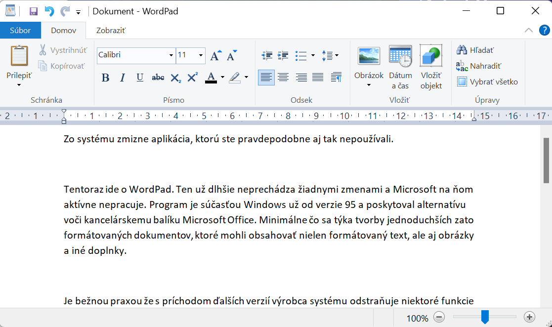Switch to the Domov tab
This screenshot has height=327, width=552.
tap(63, 30)
